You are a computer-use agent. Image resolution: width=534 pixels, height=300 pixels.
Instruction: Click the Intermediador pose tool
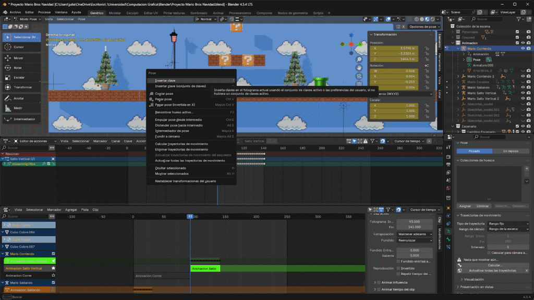[x=21, y=119]
